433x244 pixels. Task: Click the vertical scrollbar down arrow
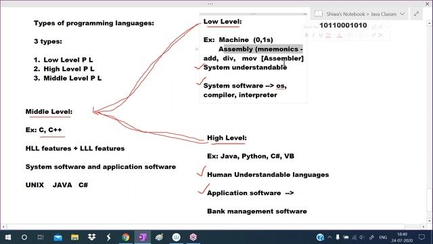[430, 220]
